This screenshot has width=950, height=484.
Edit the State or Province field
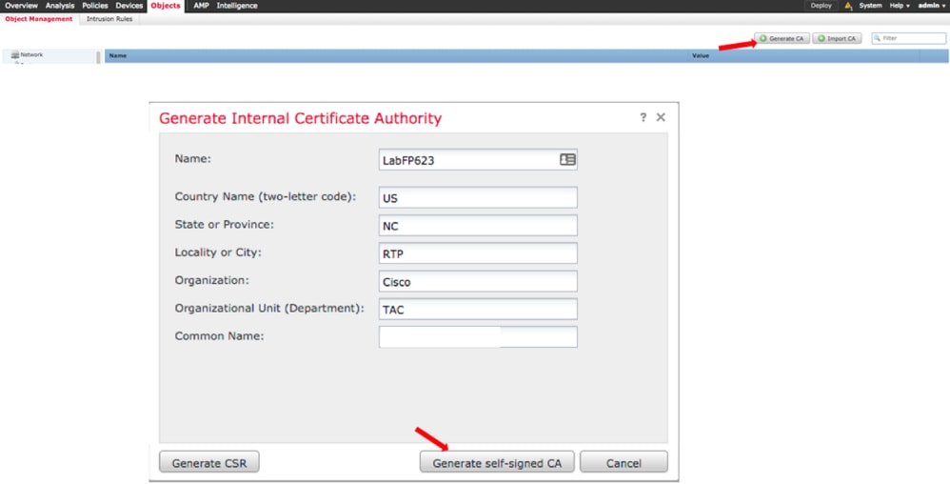478,225
